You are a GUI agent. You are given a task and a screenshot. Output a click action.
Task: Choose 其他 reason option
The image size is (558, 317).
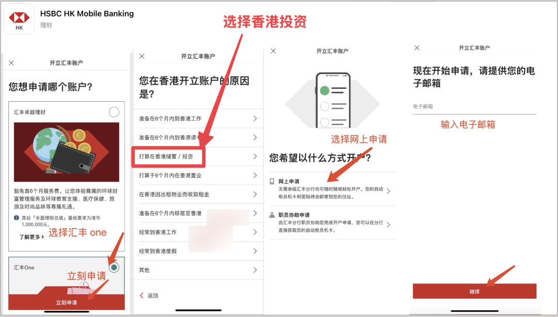198,270
